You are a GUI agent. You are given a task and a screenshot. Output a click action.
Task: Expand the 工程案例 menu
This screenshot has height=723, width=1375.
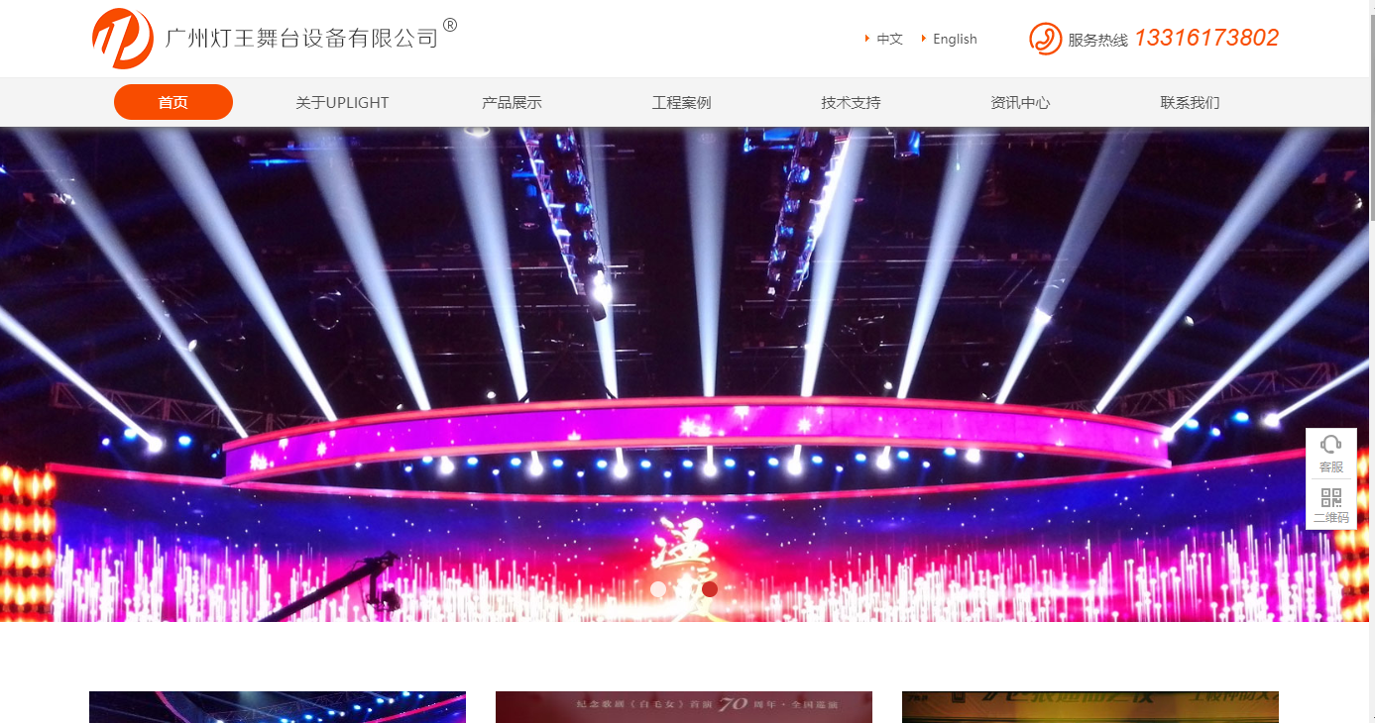coord(681,102)
